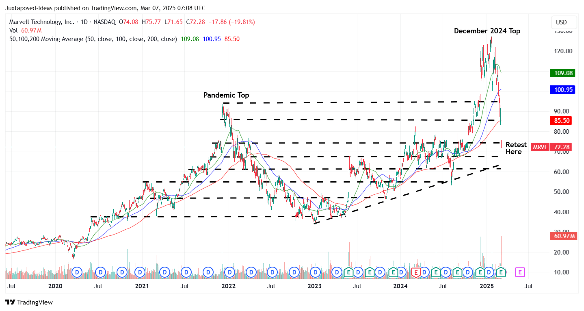Click the 'Vol 60.97M' legend line
This screenshot has height=311, width=584.
click(26, 30)
